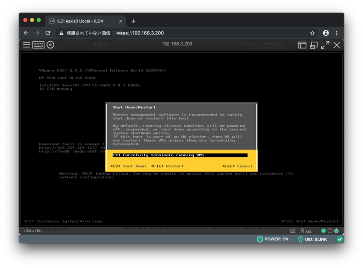The width and height of the screenshot is (363, 268).
Task: Click the <Esc> Cancel option
Action: 237,166
